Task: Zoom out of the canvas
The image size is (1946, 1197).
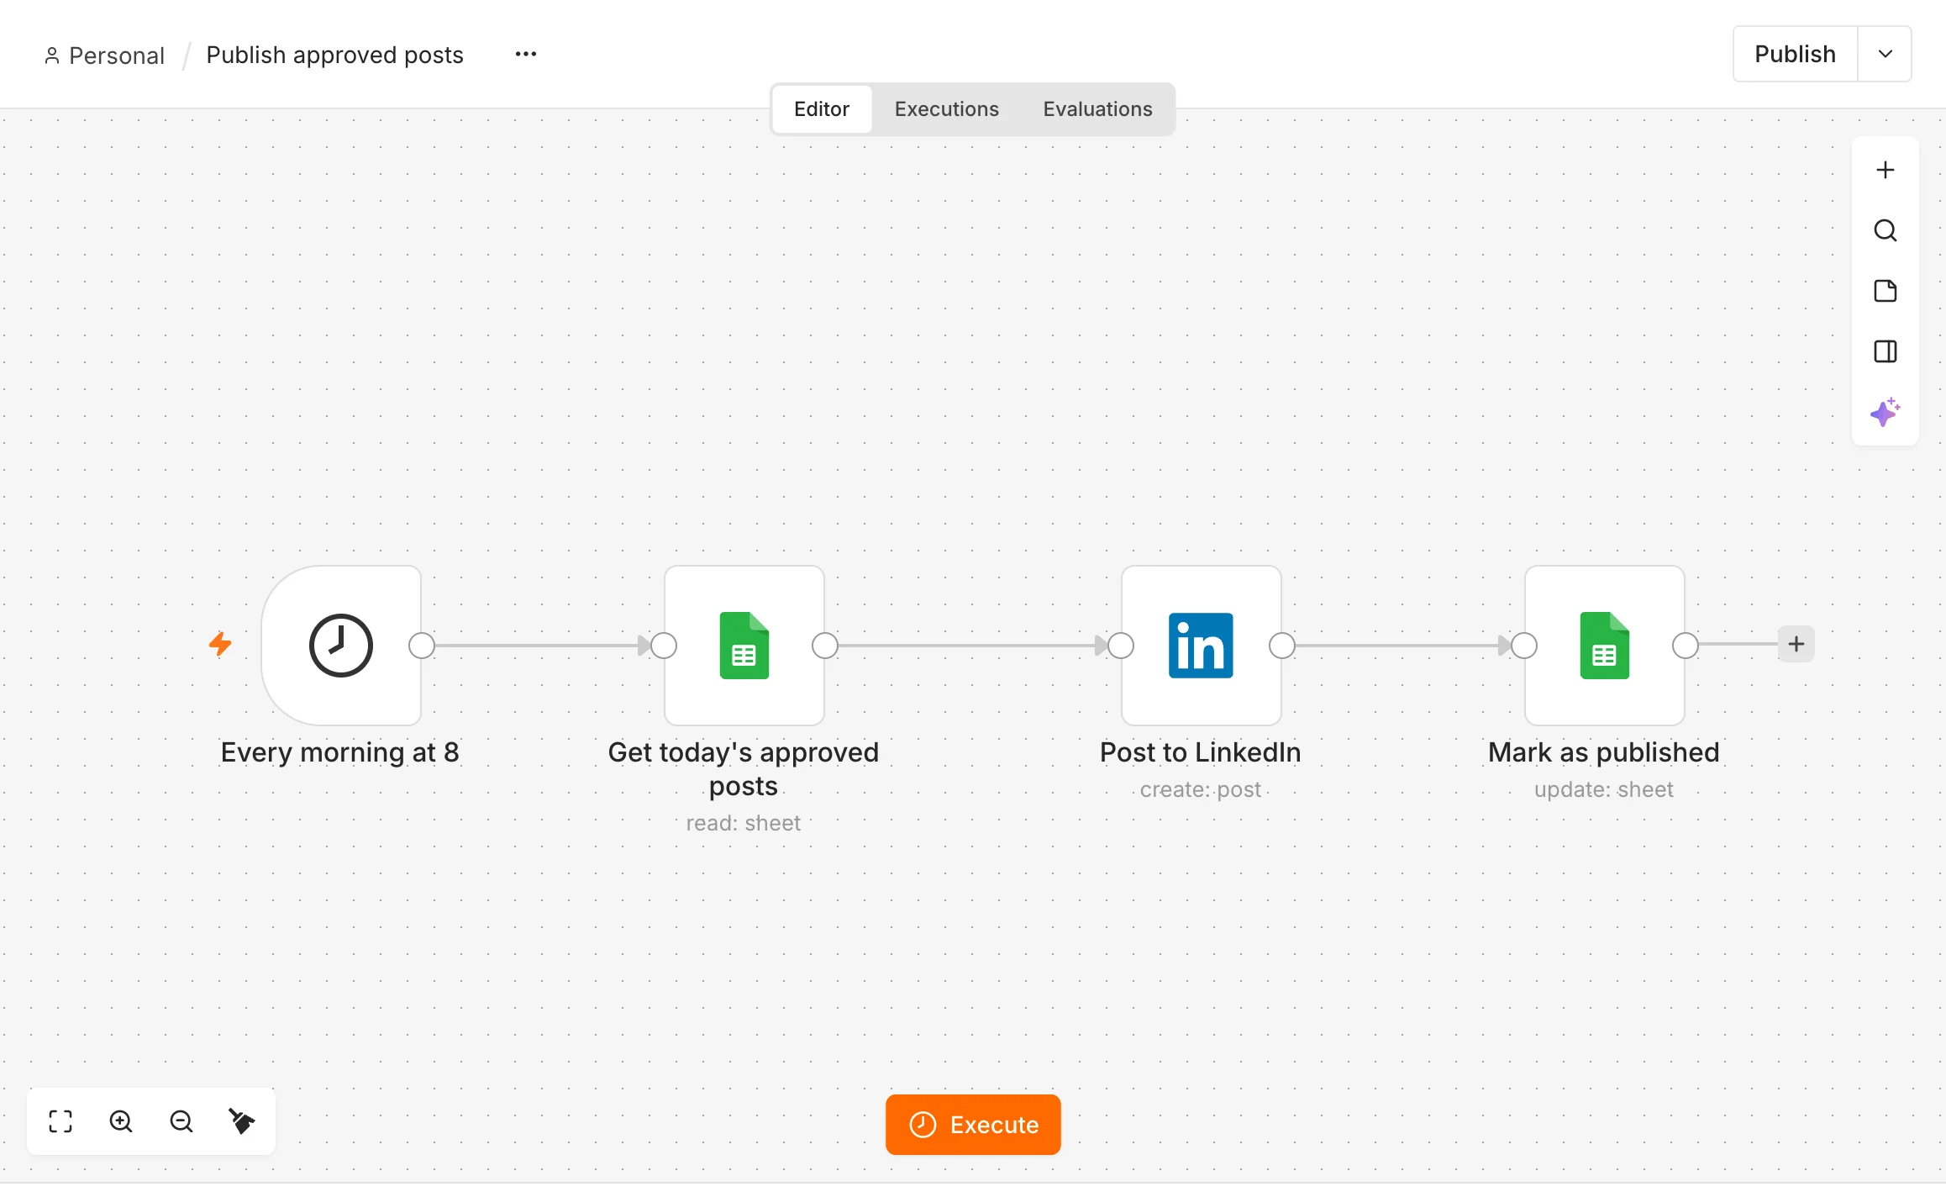Action: point(181,1121)
